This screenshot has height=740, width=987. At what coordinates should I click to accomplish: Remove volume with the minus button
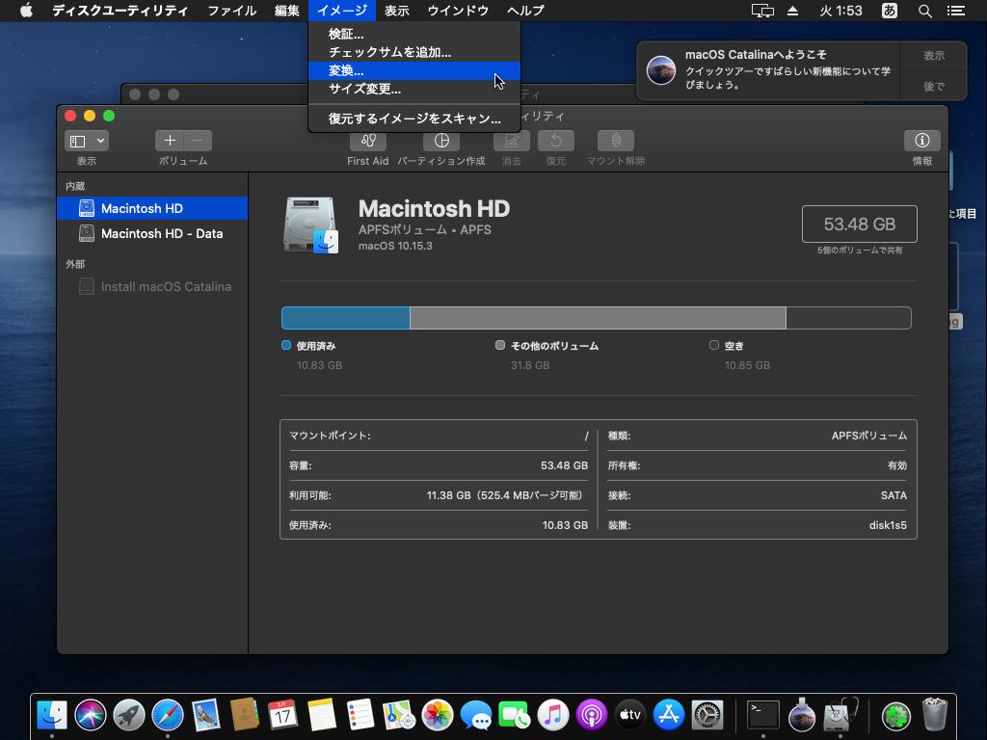[x=198, y=141]
